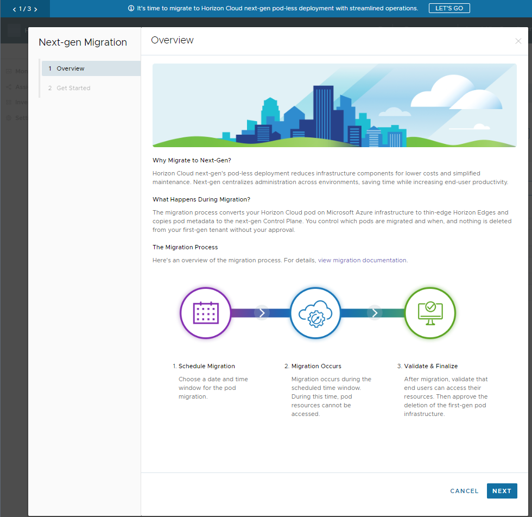Image resolution: width=532 pixels, height=517 pixels.
Task: Click the chevron between calendar and cloud icons
Action: click(262, 313)
